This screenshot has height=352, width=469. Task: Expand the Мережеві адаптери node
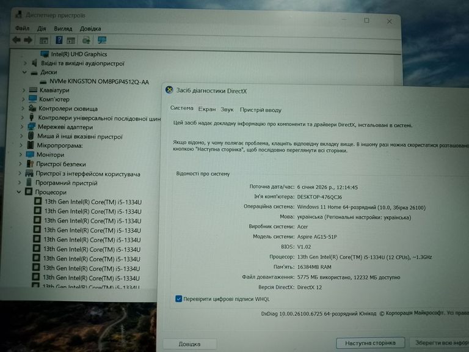[21, 127]
